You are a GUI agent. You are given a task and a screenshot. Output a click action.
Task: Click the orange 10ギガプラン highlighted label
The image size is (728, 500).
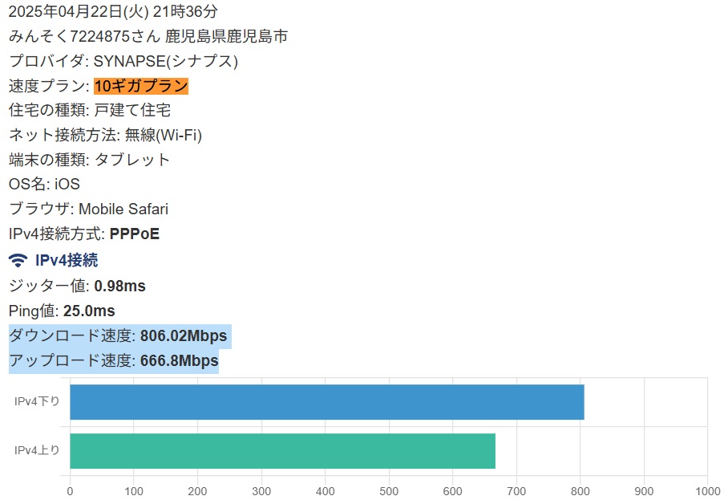tap(141, 86)
